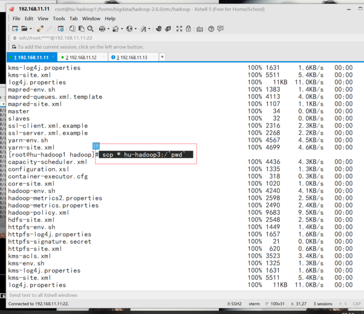Toggle full screen with the four-arrows icon
Image resolution: width=364 pixels, height=314 pixels.
179,29
